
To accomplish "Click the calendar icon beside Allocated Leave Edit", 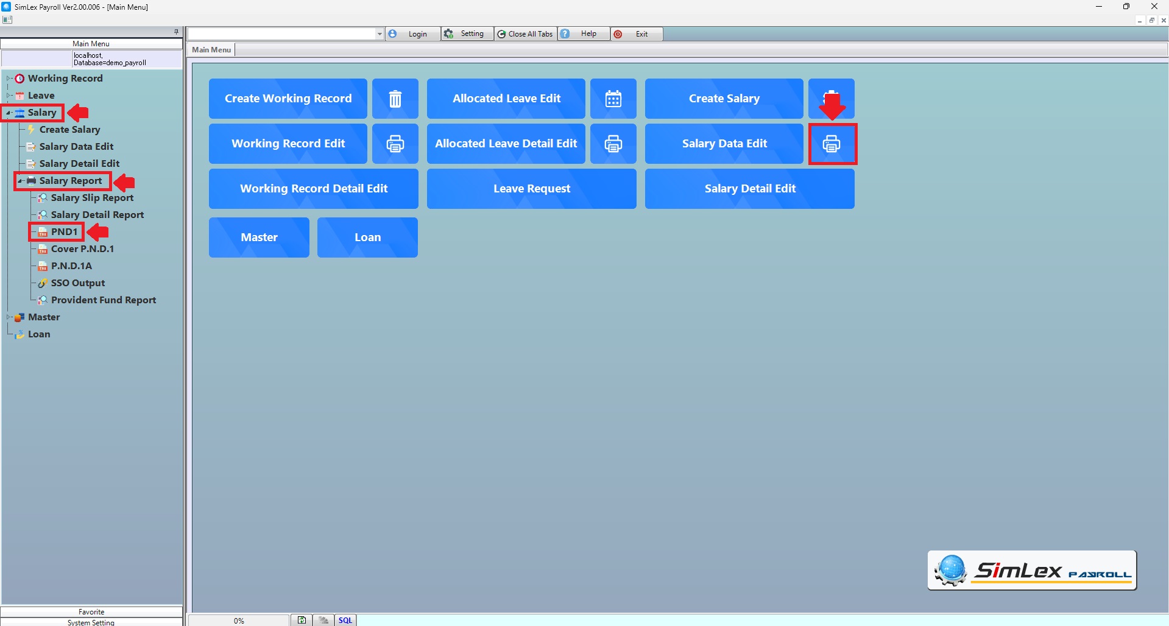I will click(x=613, y=99).
